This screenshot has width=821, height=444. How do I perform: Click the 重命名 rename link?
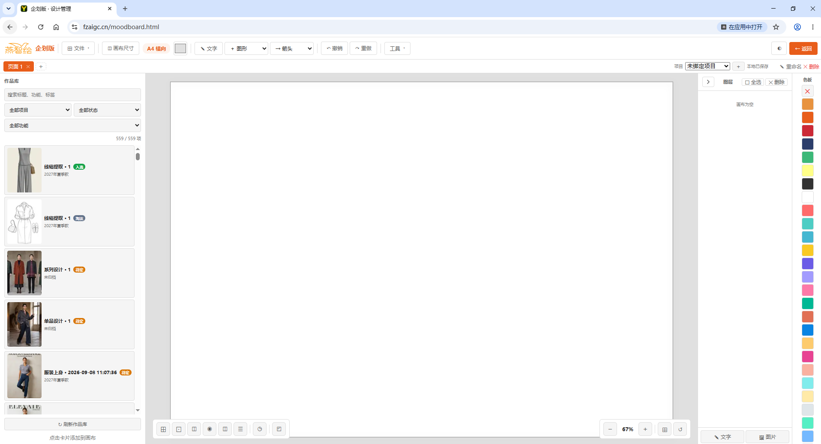[x=790, y=66]
